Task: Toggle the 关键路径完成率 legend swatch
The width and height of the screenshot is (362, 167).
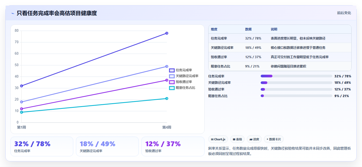Action: coord(172,76)
